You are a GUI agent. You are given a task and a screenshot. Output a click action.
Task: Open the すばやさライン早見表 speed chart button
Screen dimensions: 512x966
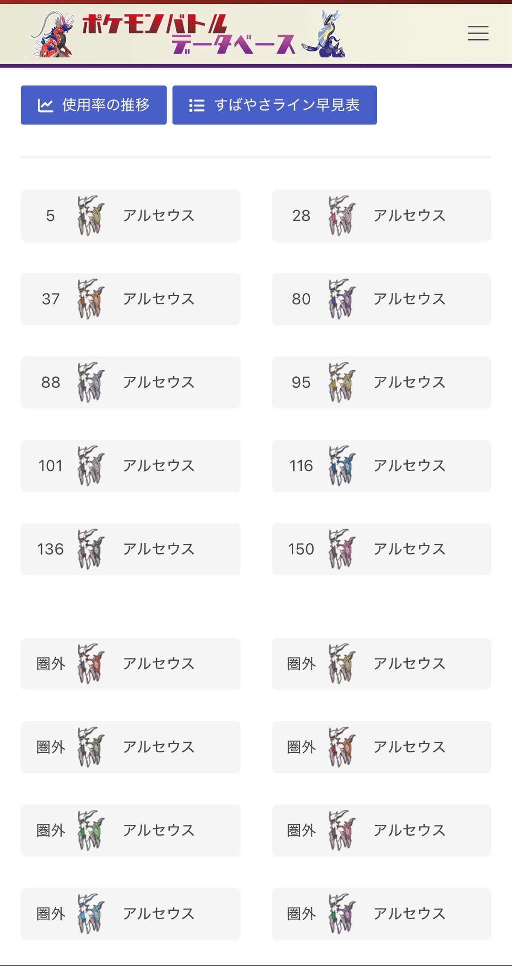pos(274,105)
